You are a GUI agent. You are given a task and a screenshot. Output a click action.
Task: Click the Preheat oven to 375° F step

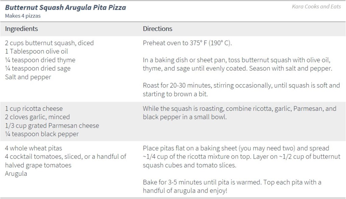pyautogui.click(x=187, y=43)
